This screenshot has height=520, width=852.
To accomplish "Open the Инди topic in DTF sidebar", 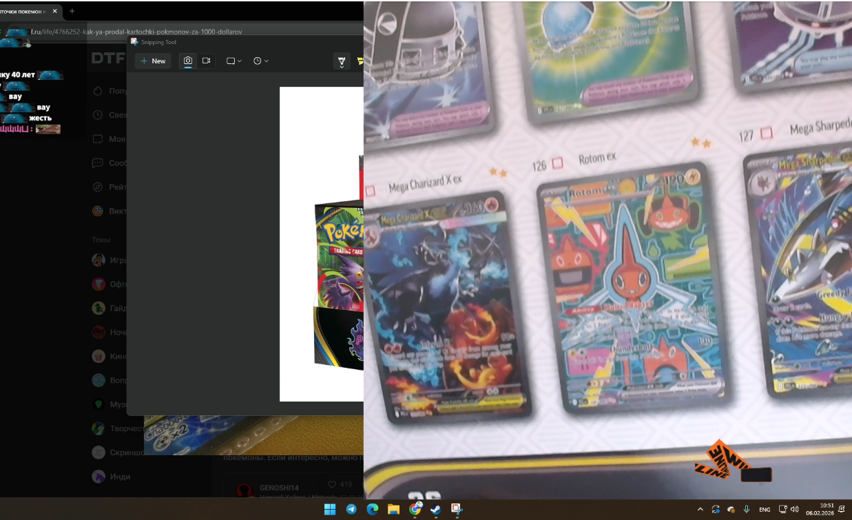I will pyautogui.click(x=110, y=477).
